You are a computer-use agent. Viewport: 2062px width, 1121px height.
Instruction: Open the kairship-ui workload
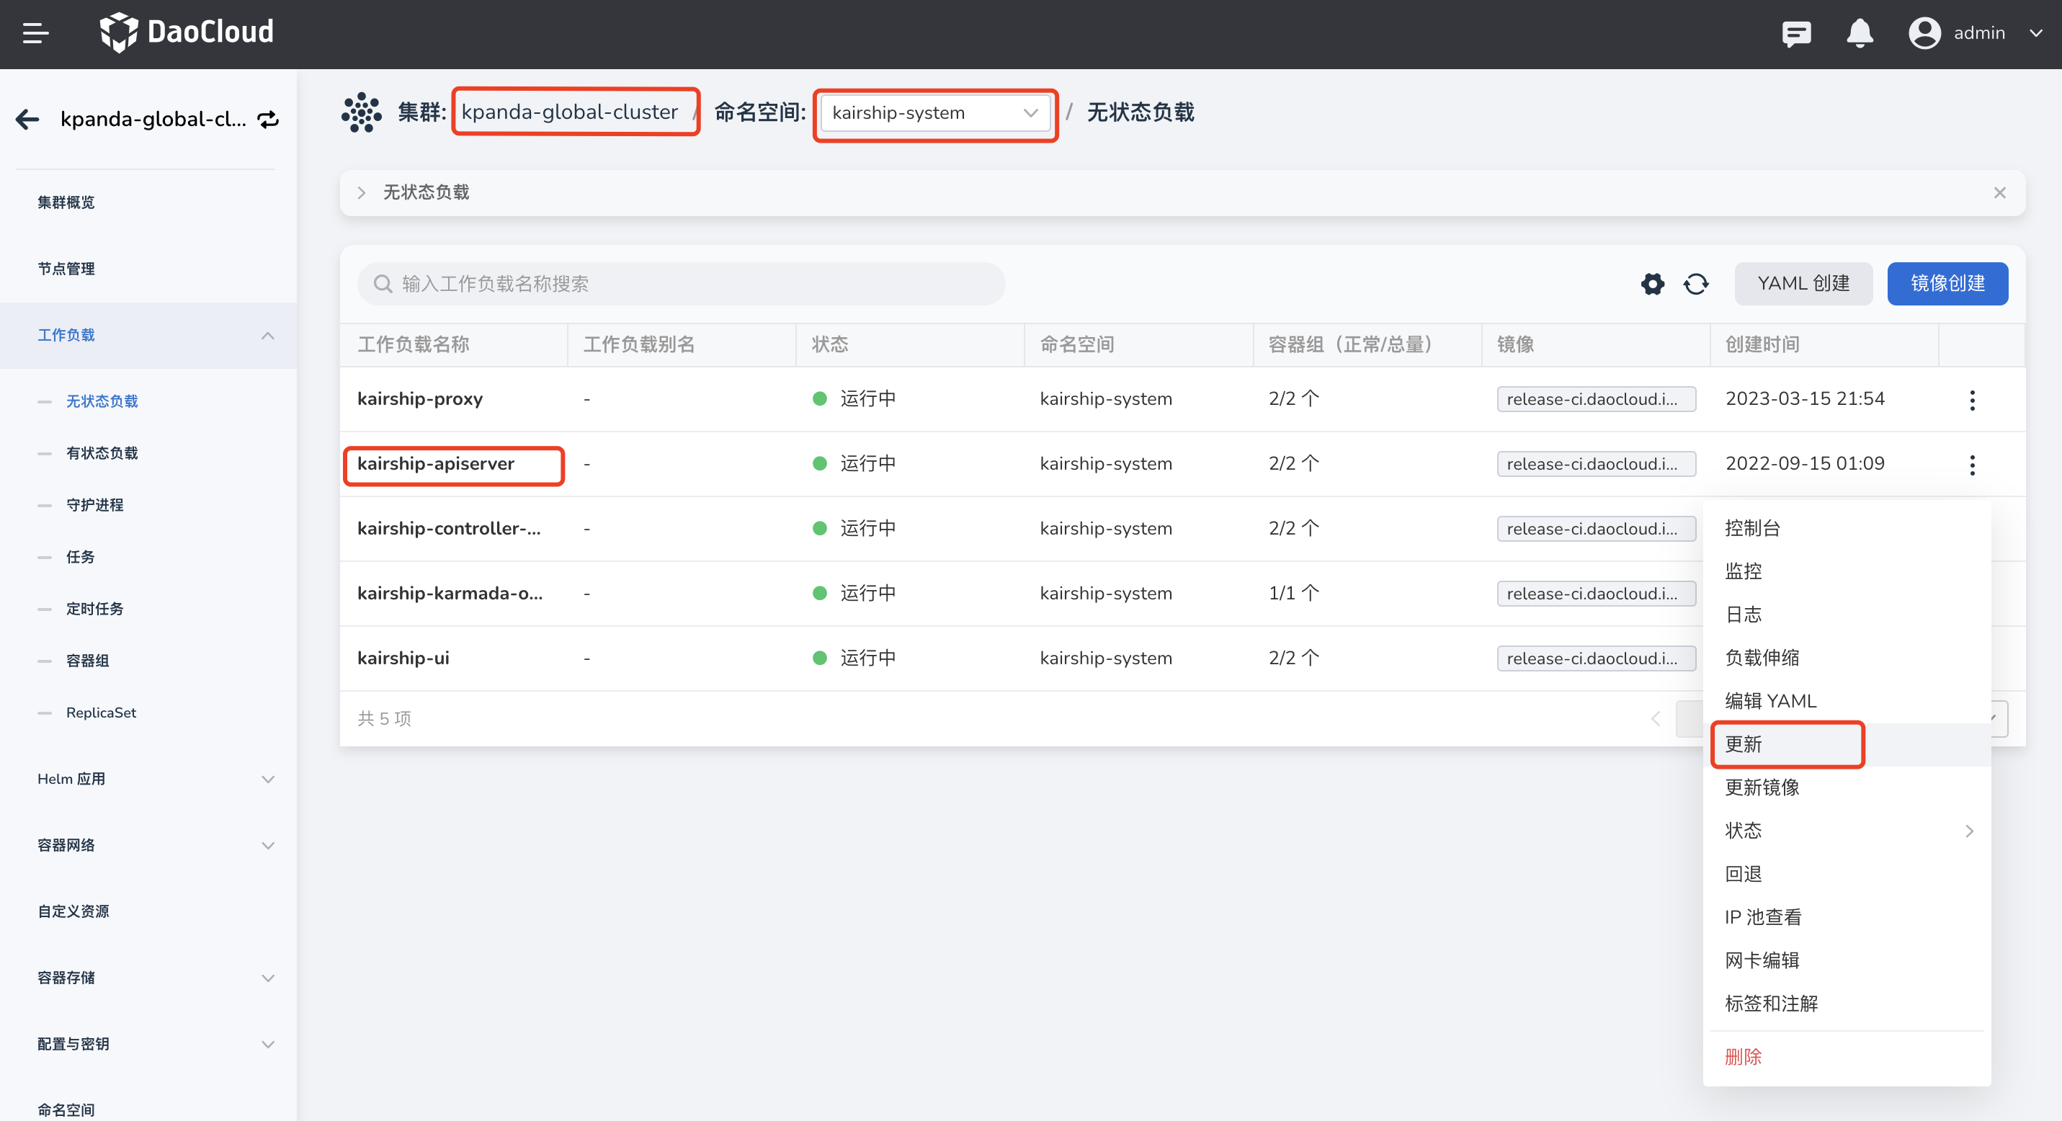click(x=403, y=658)
